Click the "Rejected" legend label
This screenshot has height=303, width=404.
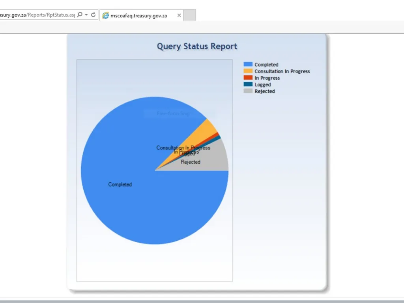pos(265,91)
